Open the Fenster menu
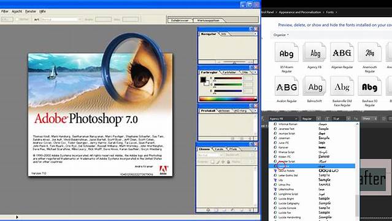The width and height of the screenshot is (392, 221). 31,12
